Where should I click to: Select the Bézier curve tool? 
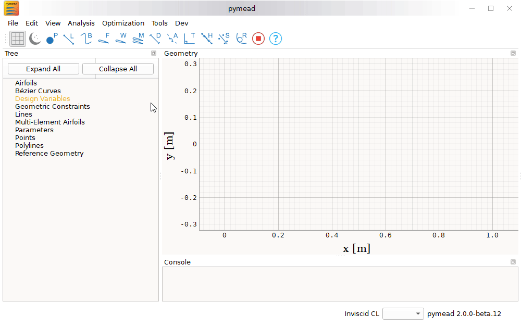[85, 38]
